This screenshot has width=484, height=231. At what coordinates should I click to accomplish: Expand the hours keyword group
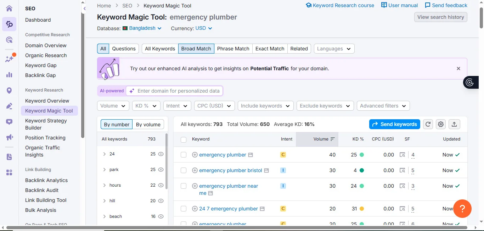104,185
